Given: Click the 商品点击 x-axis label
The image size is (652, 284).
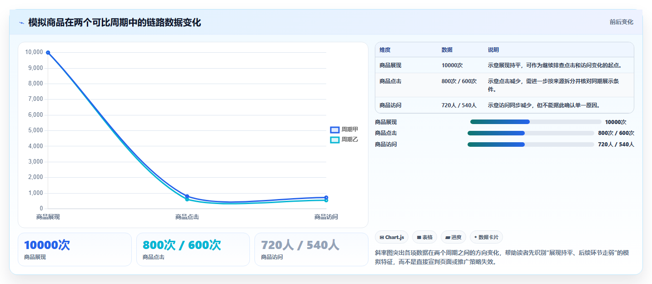Looking at the screenshot, I should (187, 217).
